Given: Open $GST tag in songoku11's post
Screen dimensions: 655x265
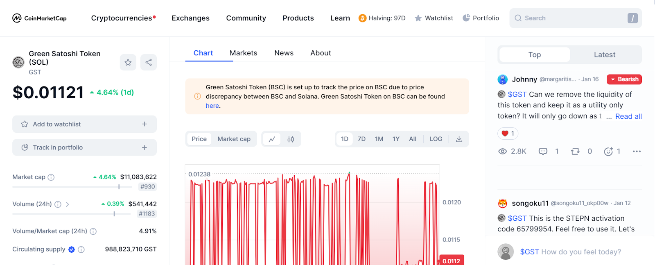Looking at the screenshot, I should [x=517, y=219].
